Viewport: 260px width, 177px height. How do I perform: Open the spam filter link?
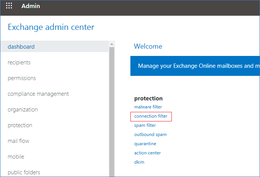pyautogui.click(x=145, y=125)
